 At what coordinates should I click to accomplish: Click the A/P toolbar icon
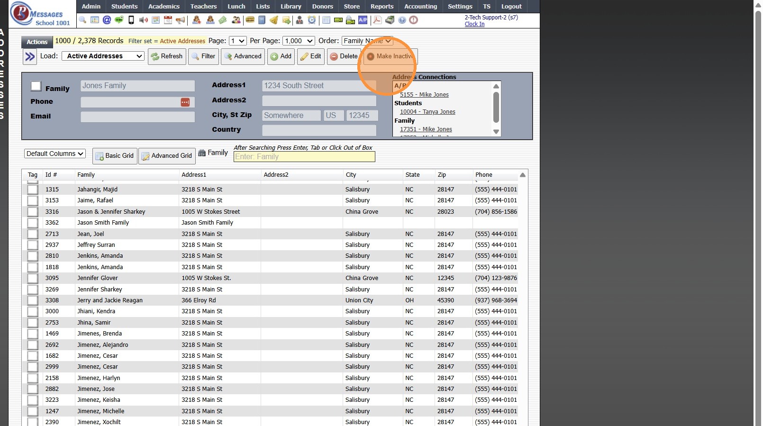tap(363, 20)
